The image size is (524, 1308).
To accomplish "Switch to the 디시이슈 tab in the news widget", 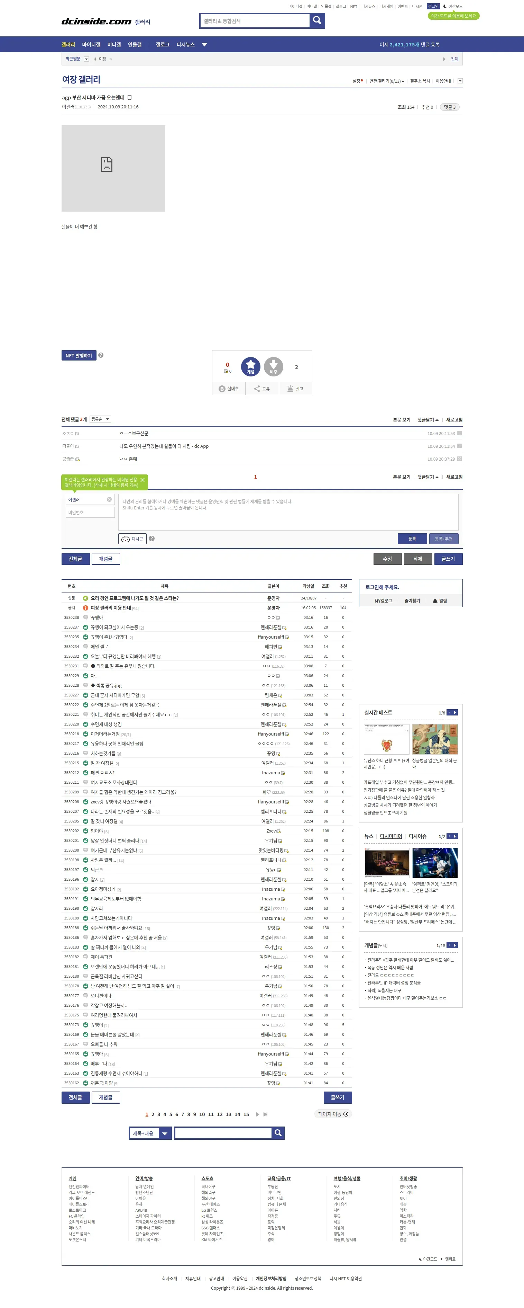I will (417, 836).
